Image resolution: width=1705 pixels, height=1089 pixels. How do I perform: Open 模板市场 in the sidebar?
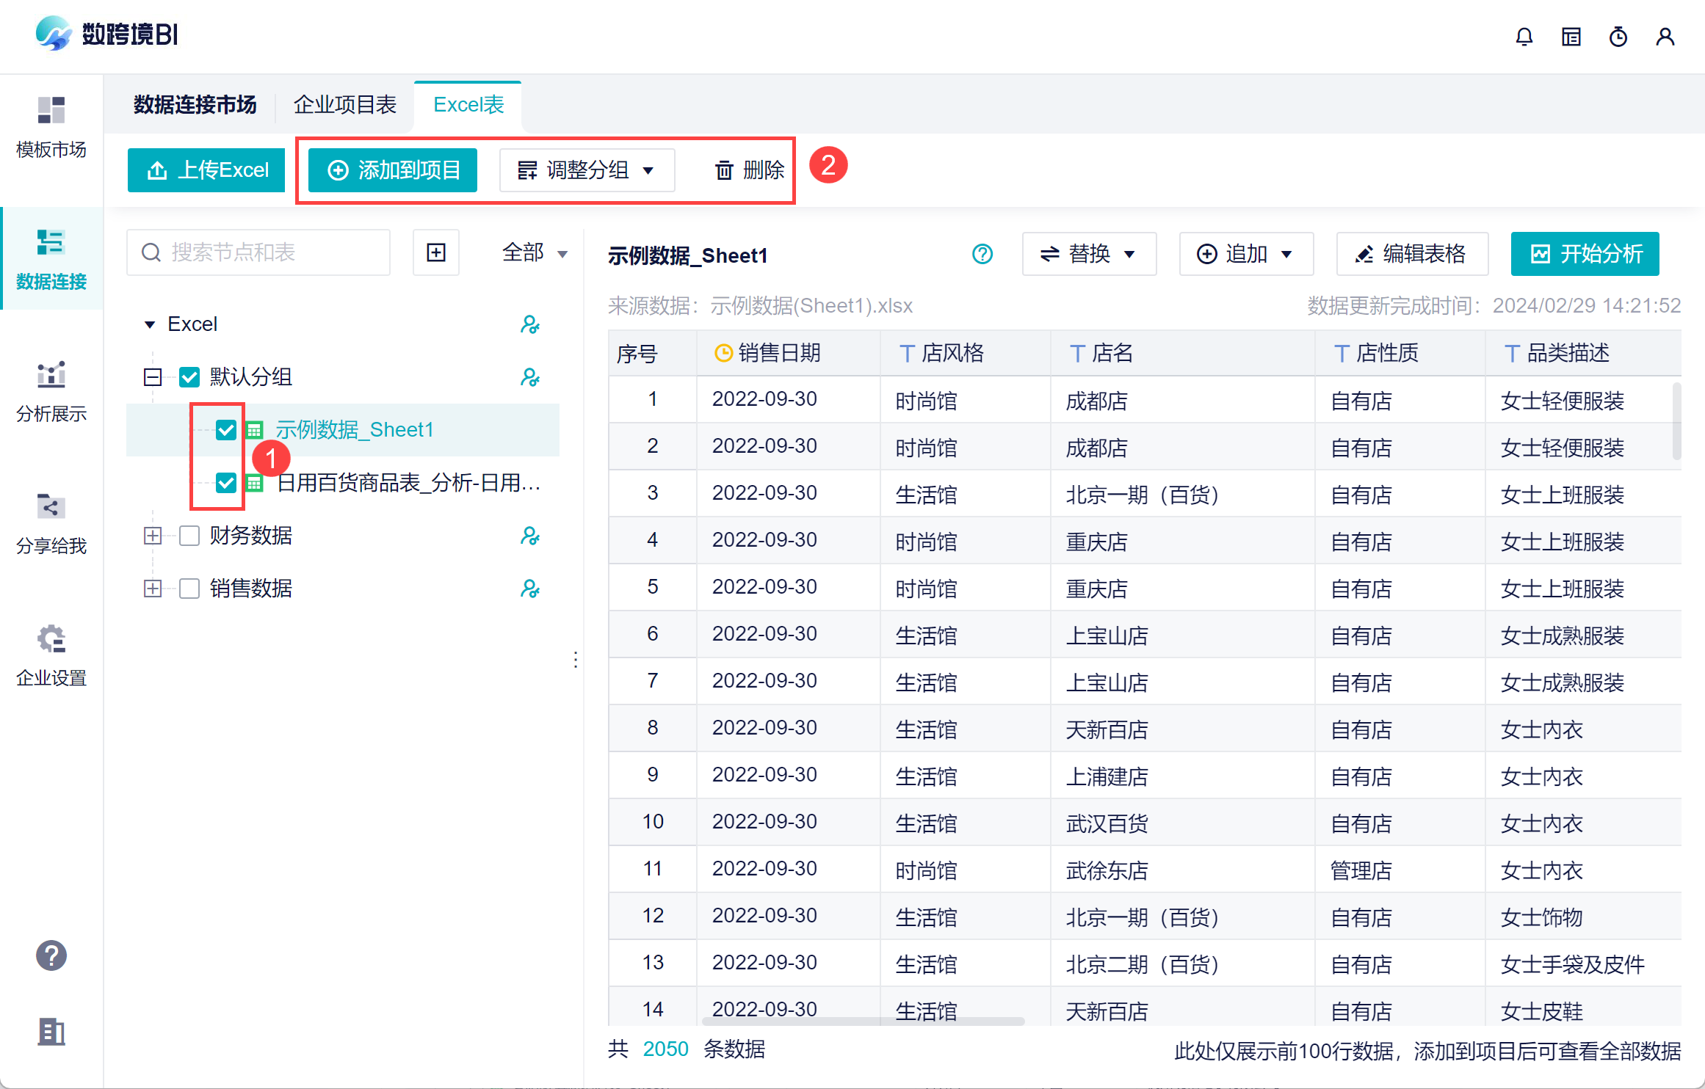(x=51, y=128)
